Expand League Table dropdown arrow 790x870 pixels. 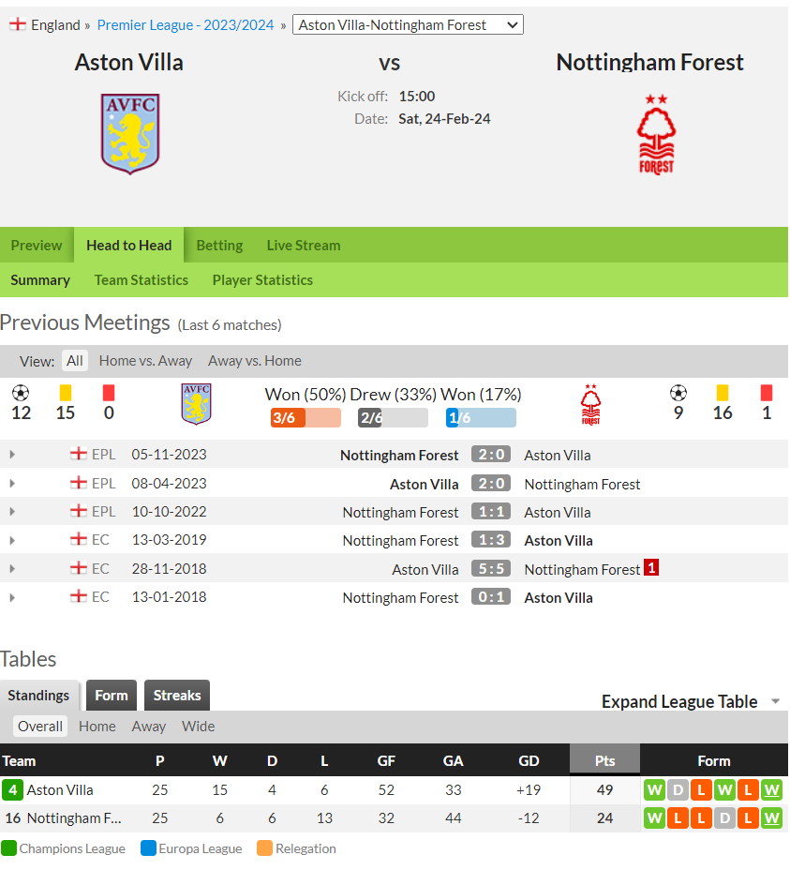(776, 702)
